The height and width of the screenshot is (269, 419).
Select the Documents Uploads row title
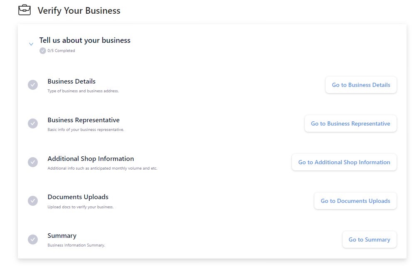(78, 197)
